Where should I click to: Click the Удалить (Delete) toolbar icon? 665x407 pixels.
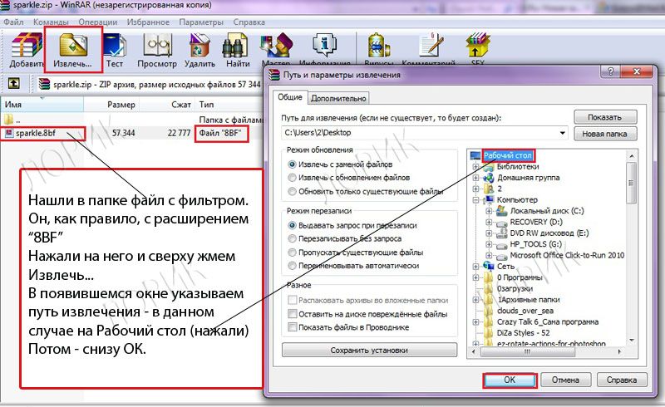point(199,45)
